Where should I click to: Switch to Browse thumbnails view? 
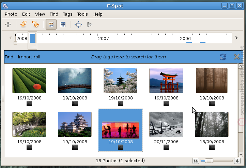tap(51, 24)
